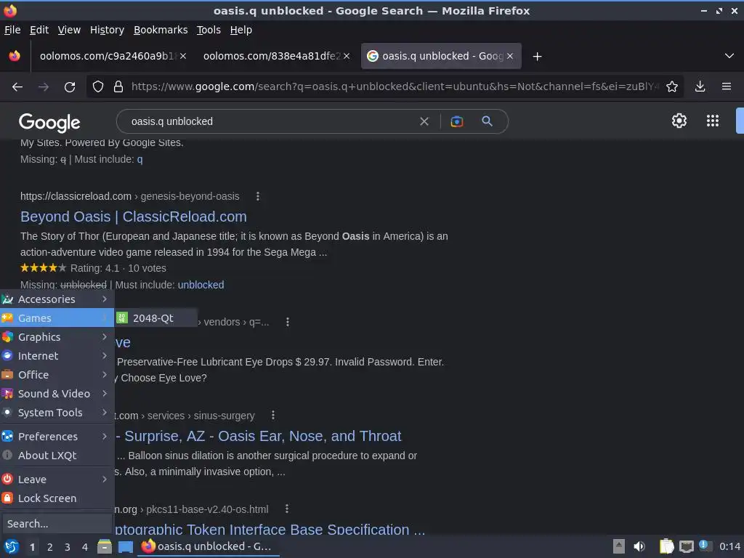
Task: Launch the 2048-Qt game
Action: point(156,318)
